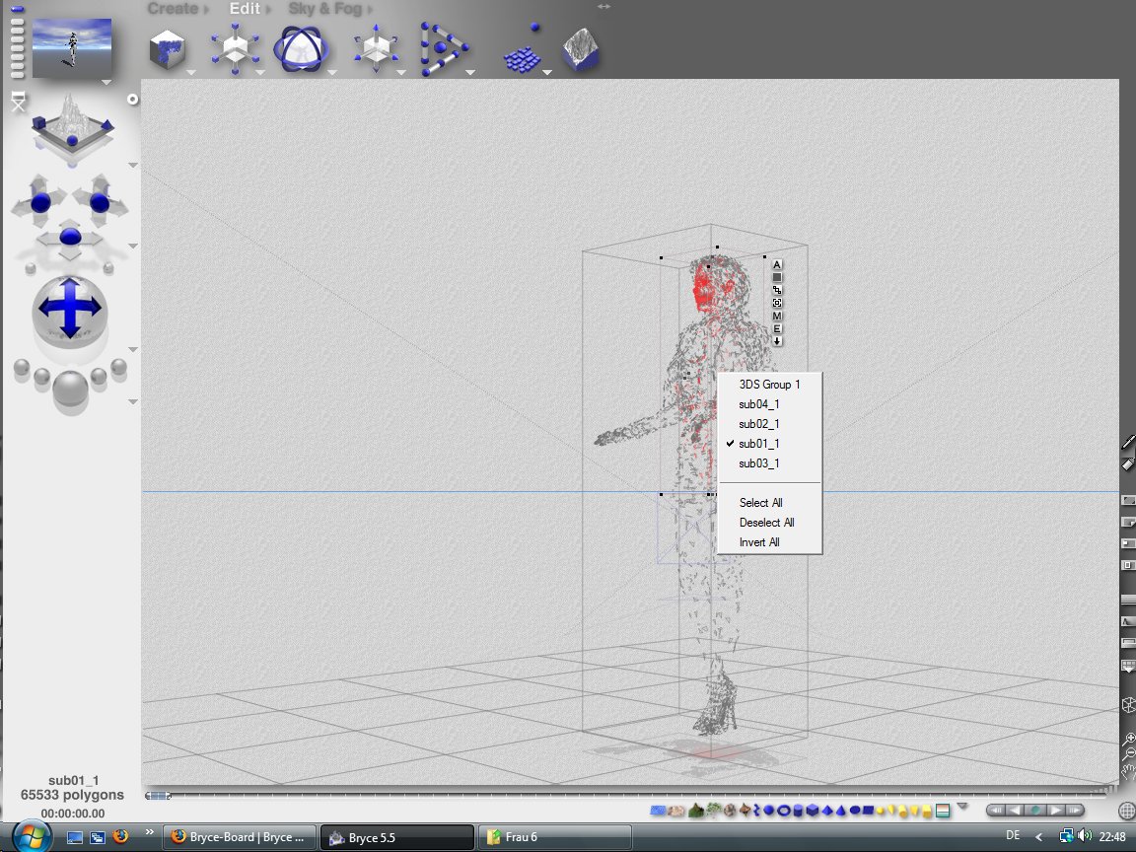The image size is (1136, 852).
Task: Open the Reposition options dropdown triangle
Action: (400, 72)
